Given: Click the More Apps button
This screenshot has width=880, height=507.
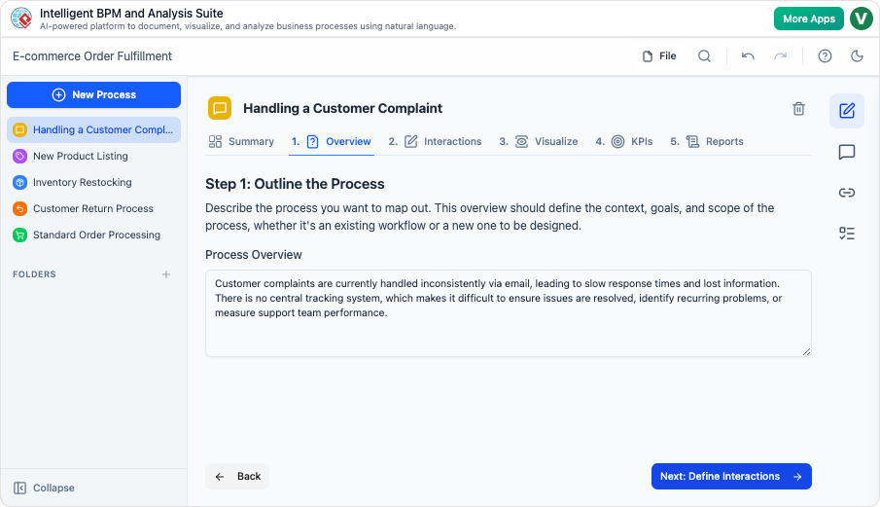Looking at the screenshot, I should (809, 18).
